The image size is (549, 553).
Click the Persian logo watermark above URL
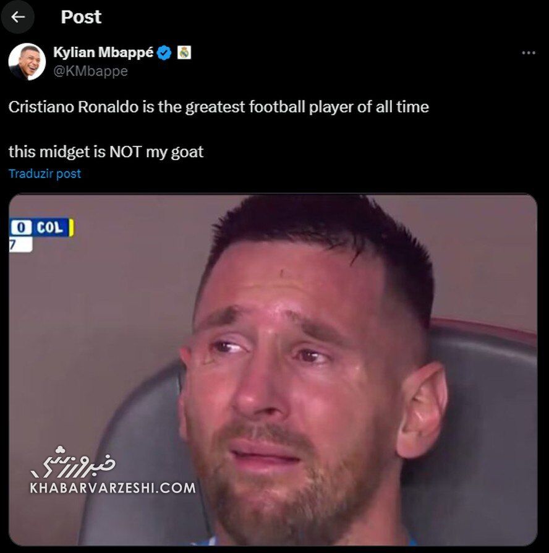pyautogui.click(x=74, y=462)
